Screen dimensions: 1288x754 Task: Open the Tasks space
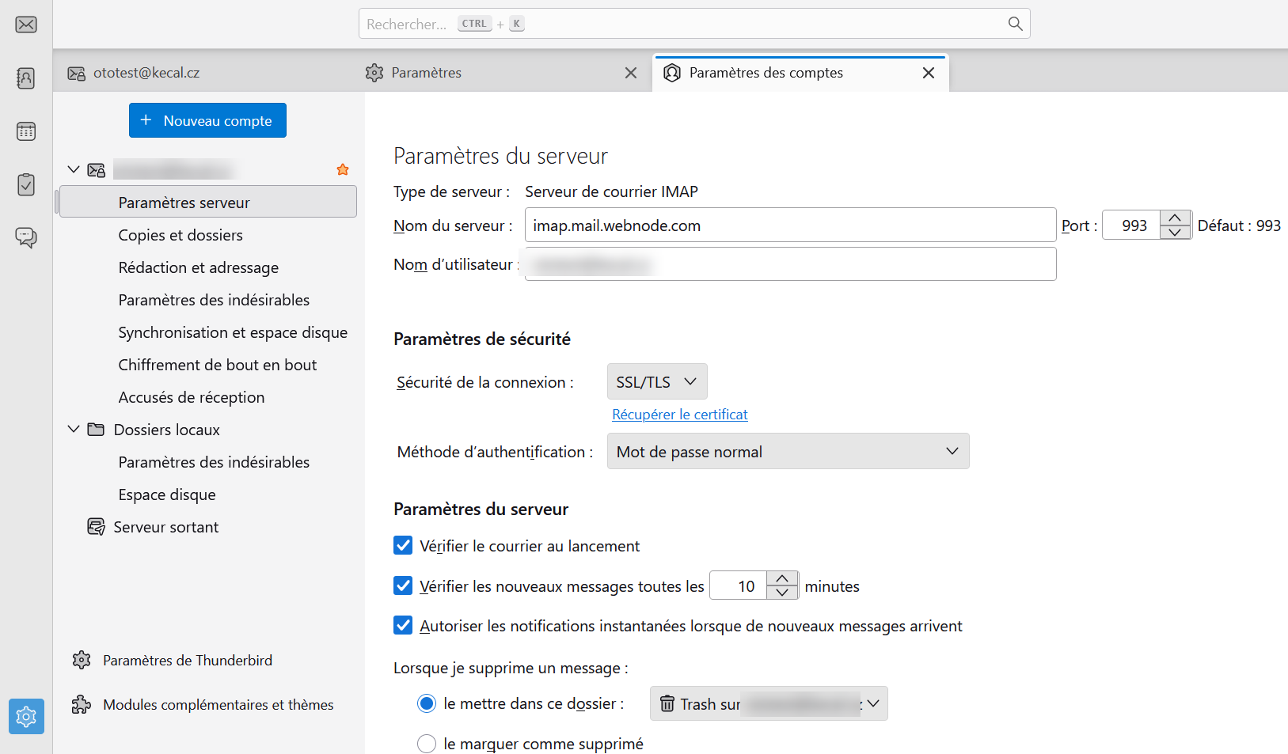point(26,184)
